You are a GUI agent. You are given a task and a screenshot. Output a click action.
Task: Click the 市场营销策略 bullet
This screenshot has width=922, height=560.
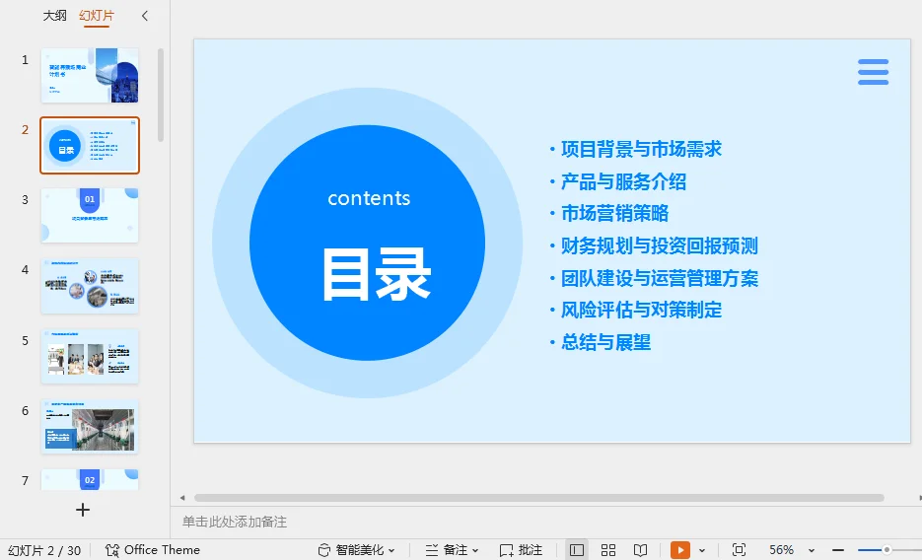(x=614, y=213)
